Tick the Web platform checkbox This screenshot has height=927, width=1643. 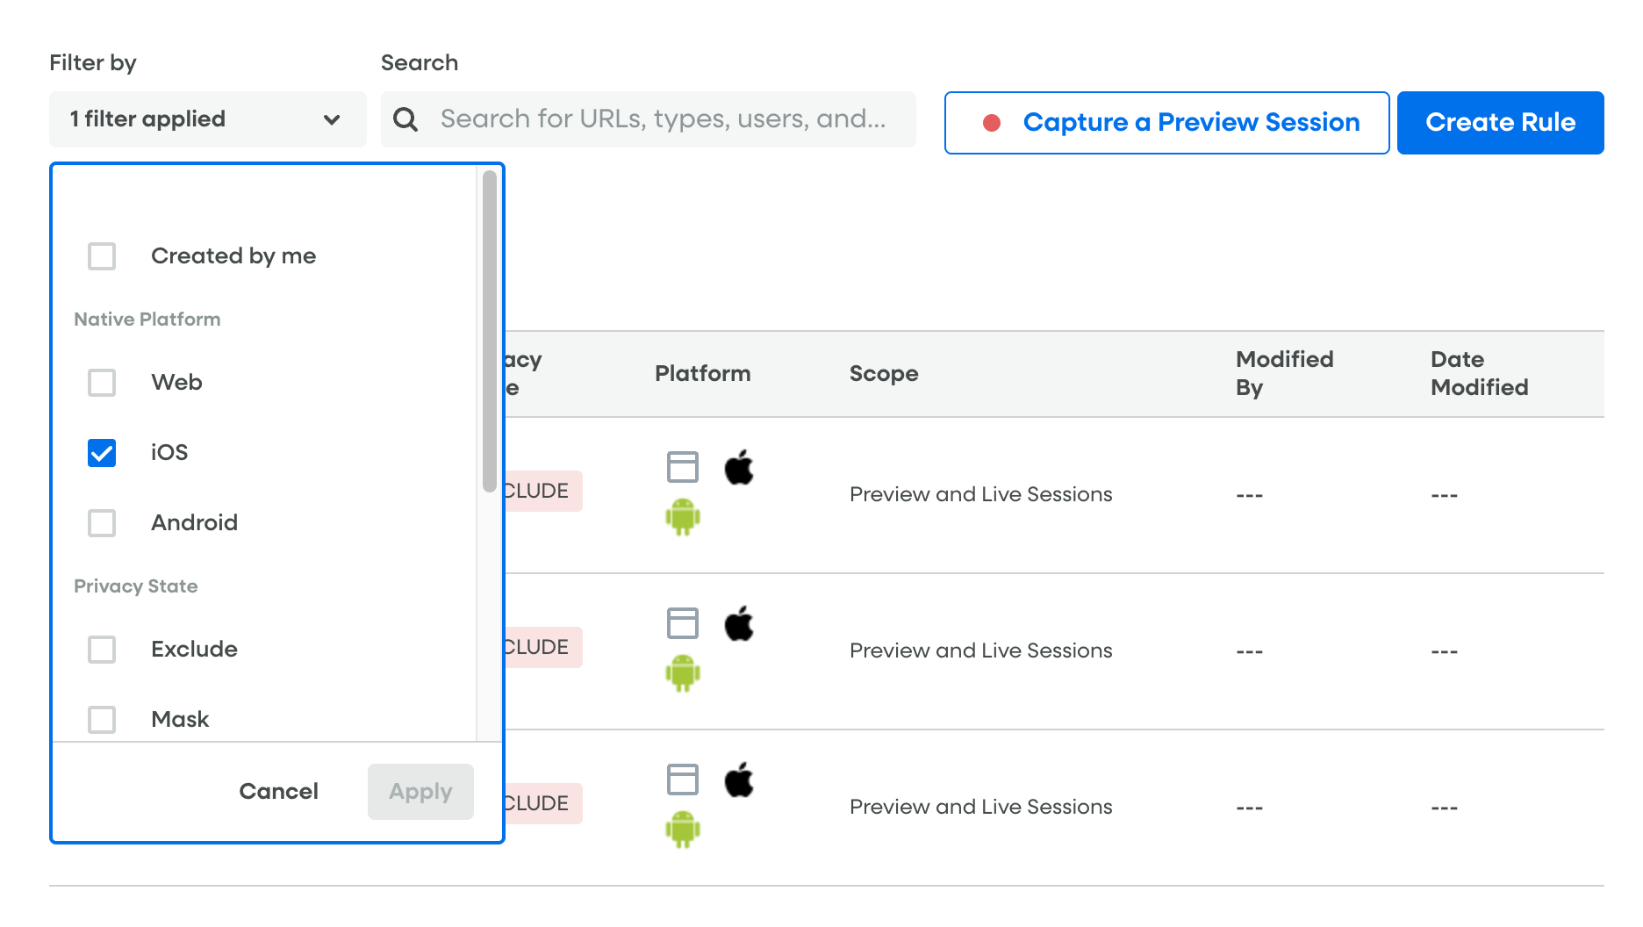[102, 383]
